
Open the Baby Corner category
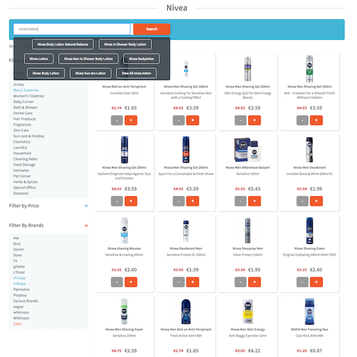click(23, 102)
